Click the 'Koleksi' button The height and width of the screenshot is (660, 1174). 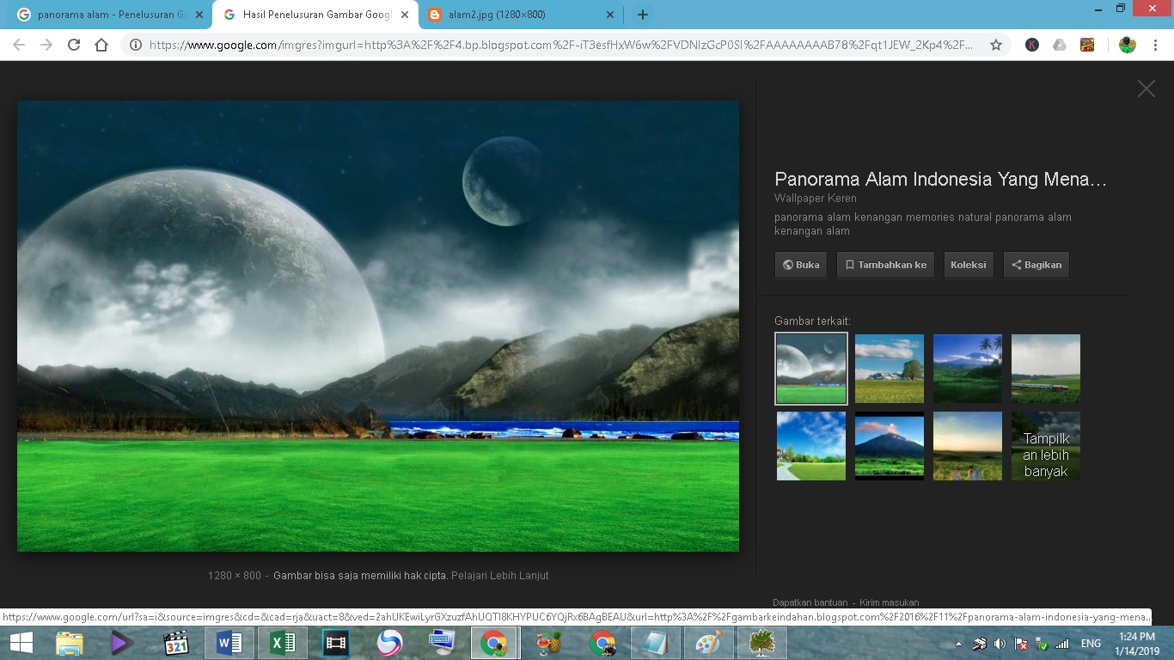(969, 265)
